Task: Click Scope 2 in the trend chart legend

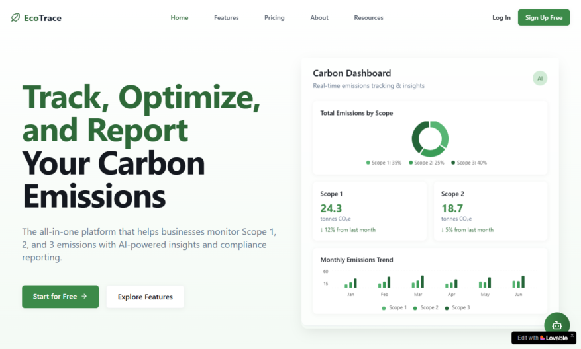Action: coord(426,307)
